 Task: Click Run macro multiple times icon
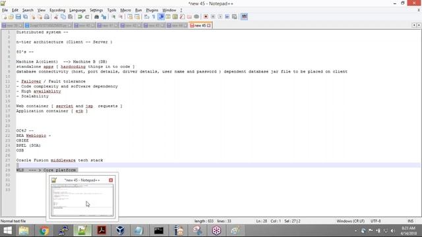227,16
